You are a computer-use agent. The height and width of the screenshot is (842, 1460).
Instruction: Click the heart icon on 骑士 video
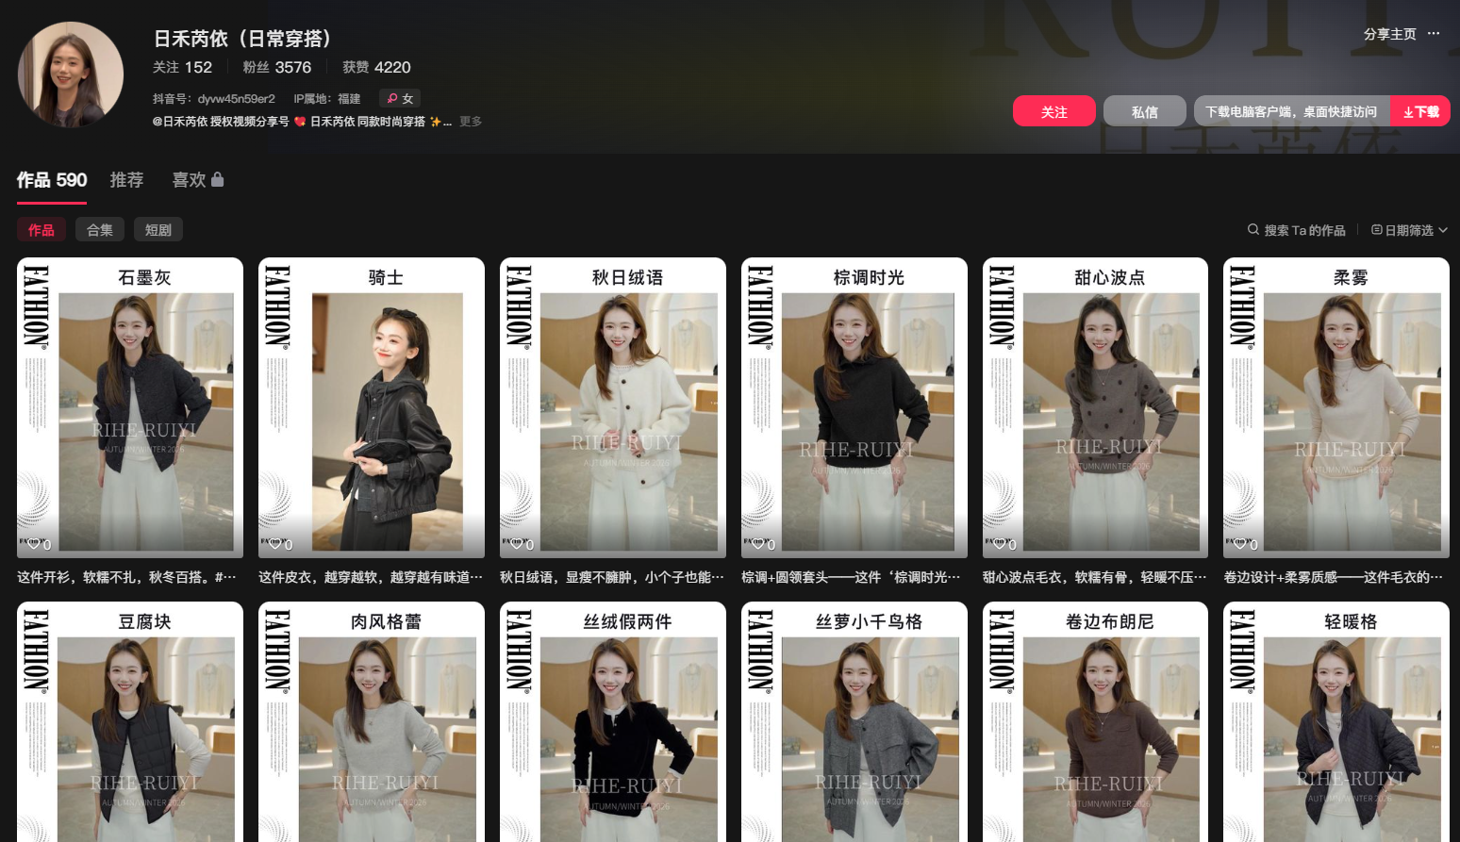pyautogui.click(x=275, y=544)
